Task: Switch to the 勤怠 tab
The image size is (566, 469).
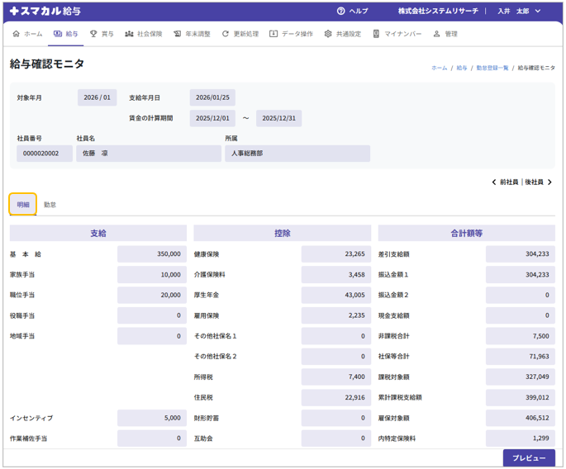Action: coord(50,205)
